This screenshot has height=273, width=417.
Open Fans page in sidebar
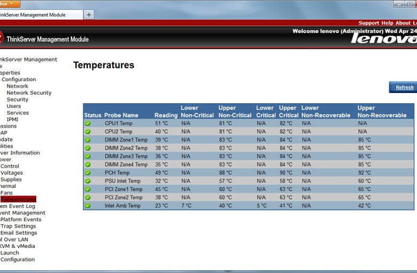[x=6, y=193]
